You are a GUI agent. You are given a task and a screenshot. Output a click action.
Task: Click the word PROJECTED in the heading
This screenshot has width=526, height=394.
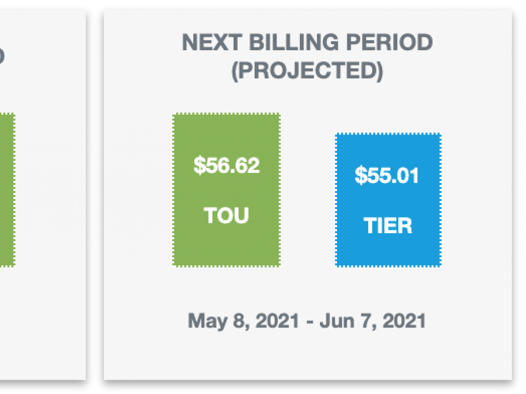[x=307, y=71]
